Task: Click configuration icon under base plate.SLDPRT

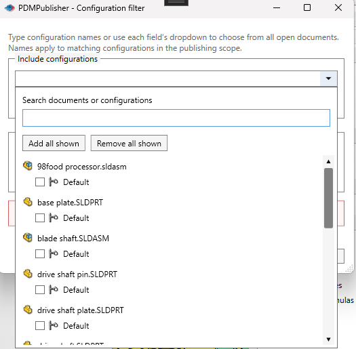Action: tap(54, 218)
